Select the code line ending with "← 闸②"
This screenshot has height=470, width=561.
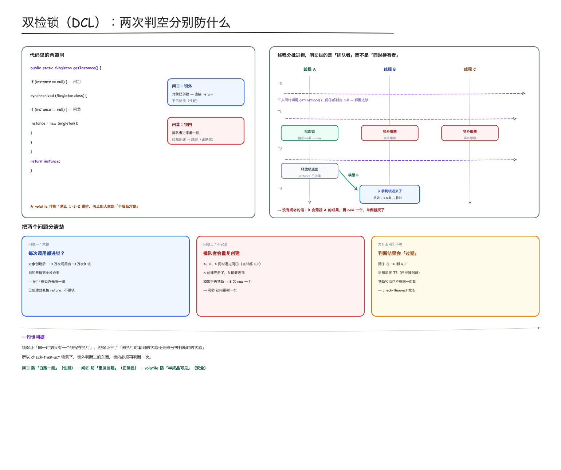[56, 110]
